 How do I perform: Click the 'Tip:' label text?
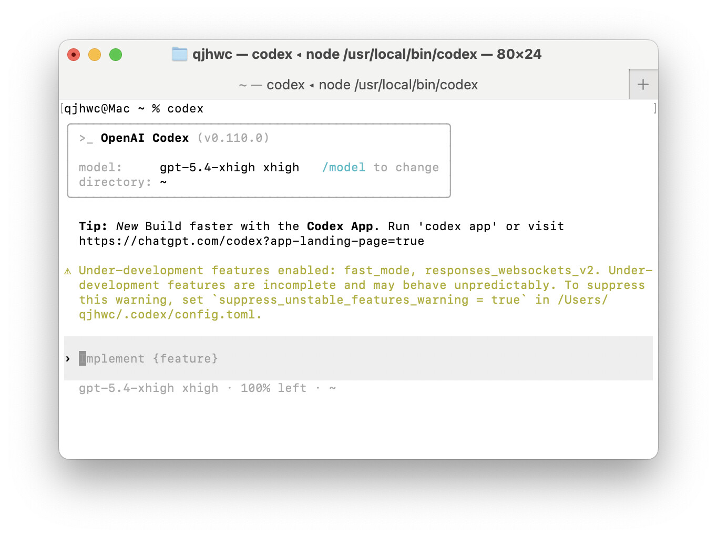point(93,226)
